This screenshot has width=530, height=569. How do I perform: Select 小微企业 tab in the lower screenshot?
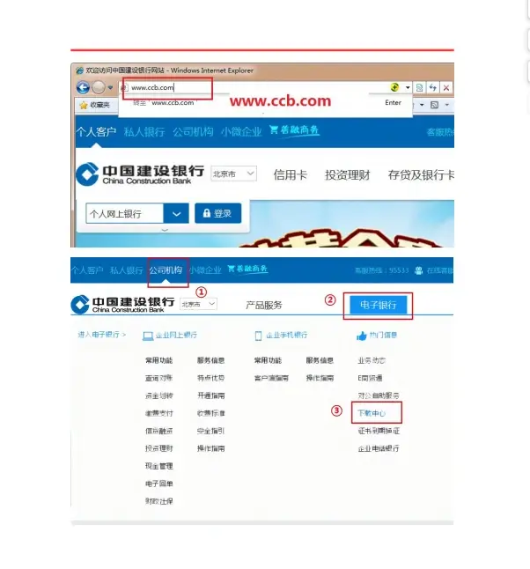click(x=205, y=270)
